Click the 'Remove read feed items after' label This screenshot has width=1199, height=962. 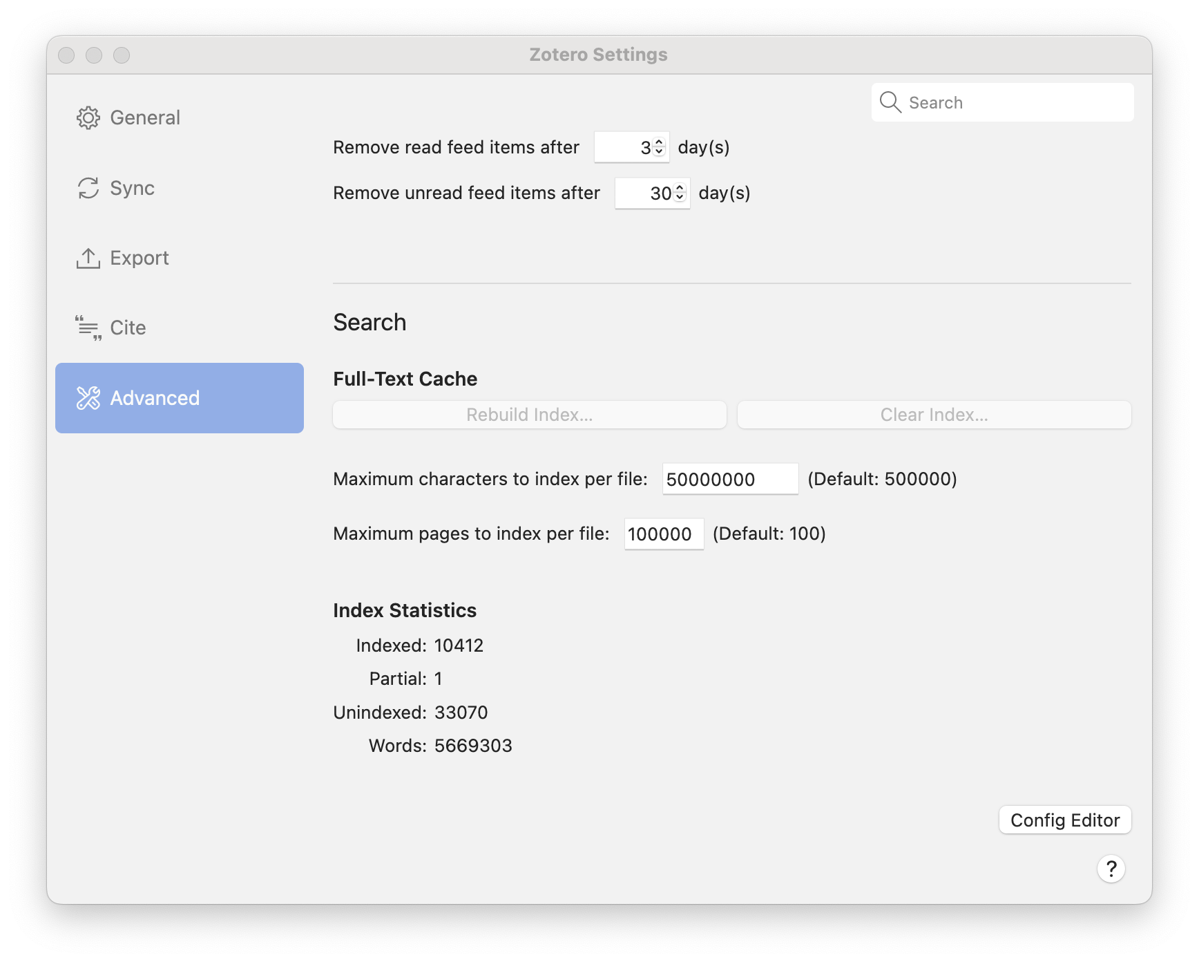coord(456,147)
